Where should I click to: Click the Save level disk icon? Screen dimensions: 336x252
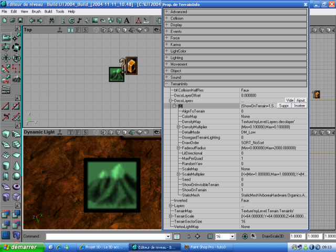click(x=19, y=20)
